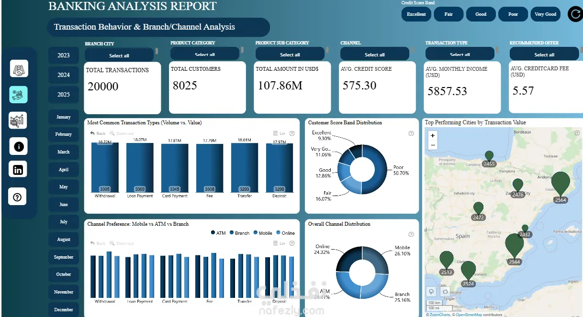The width and height of the screenshot is (583, 317).
Task: Open the Branch City dropdown
Action: tap(119, 55)
